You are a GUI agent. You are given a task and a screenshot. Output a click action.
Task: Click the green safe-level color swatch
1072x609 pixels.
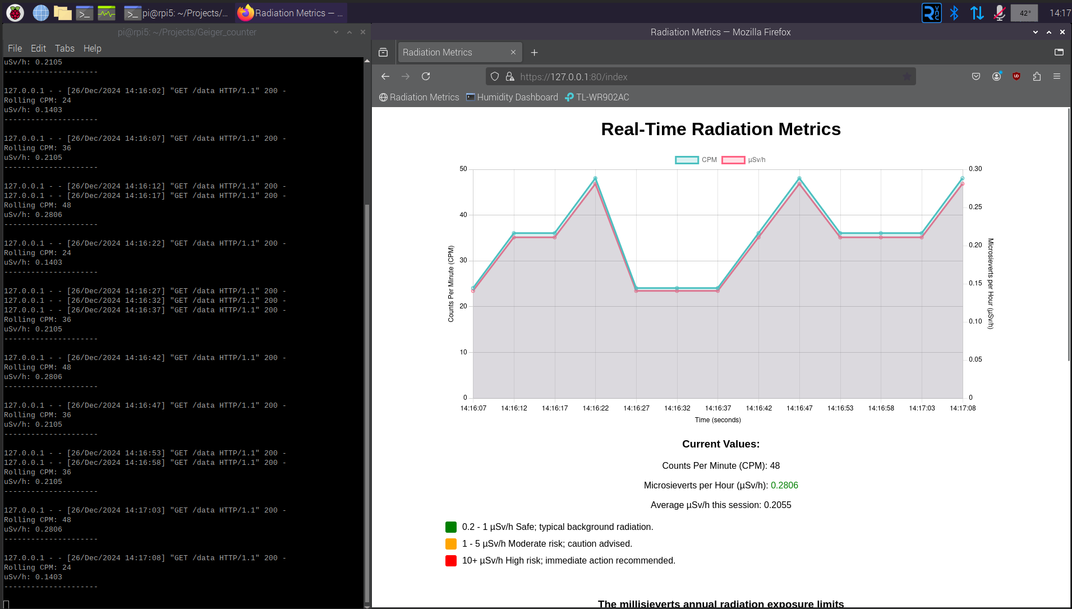(x=451, y=527)
